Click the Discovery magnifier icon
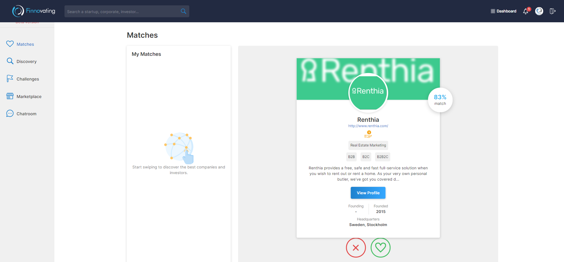This screenshot has height=262, width=564. click(x=10, y=61)
